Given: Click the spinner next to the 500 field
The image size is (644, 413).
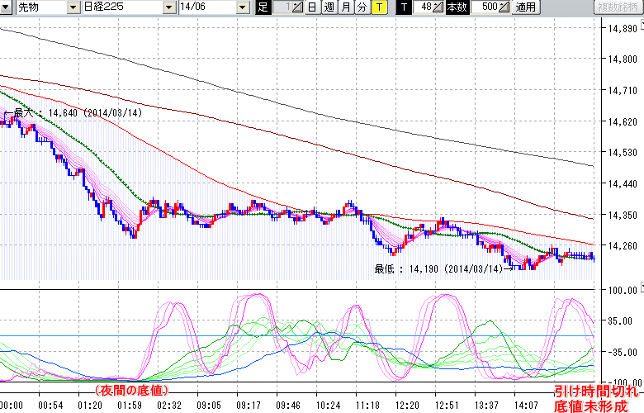Looking at the screenshot, I should pos(505,7).
